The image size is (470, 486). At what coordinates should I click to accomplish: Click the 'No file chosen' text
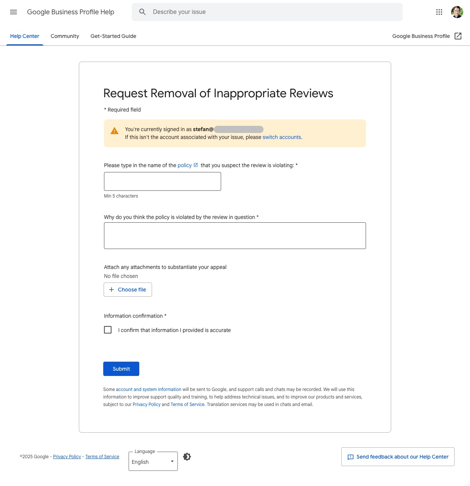[x=121, y=276]
